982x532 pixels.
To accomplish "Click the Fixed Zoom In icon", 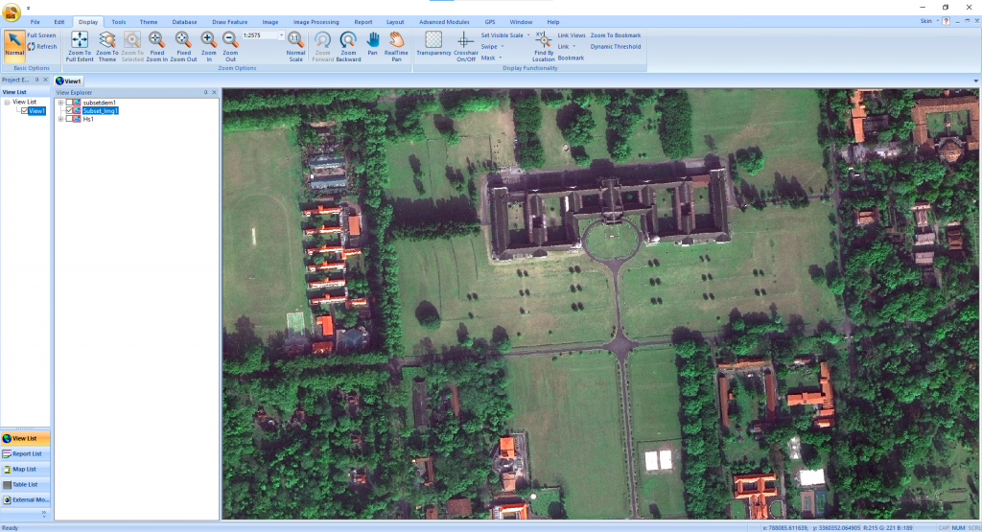I will point(156,40).
